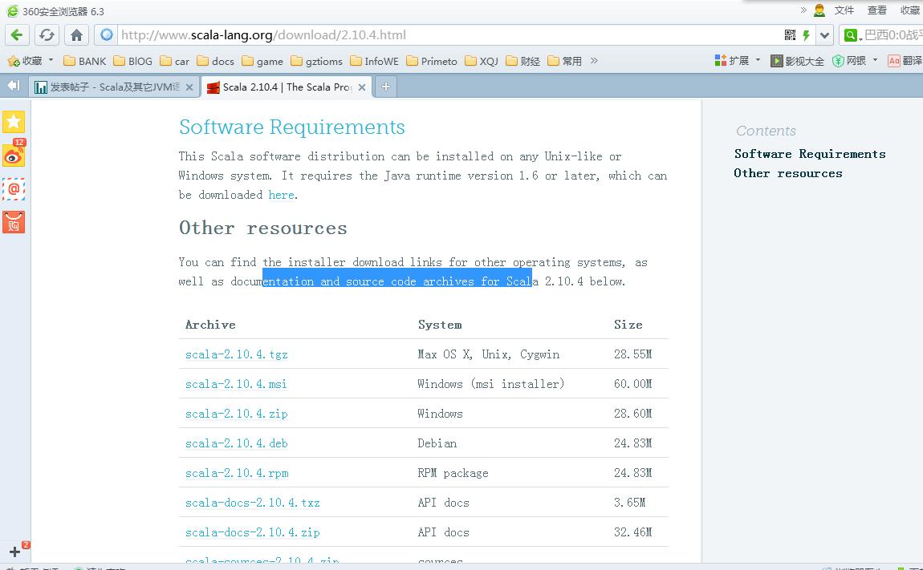Download scala-2.10.4.deb package

[237, 443]
